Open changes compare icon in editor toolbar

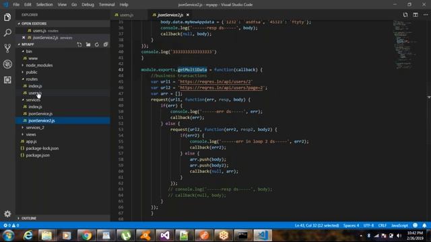pyautogui.click(x=405, y=15)
